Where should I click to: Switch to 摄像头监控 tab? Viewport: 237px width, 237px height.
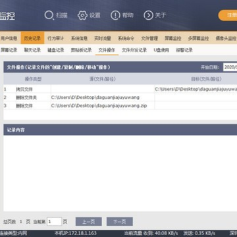pyautogui.click(x=226, y=38)
